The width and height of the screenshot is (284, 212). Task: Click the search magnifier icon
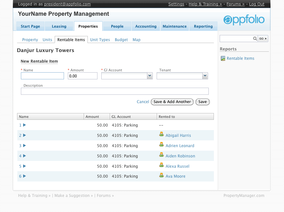255,39
